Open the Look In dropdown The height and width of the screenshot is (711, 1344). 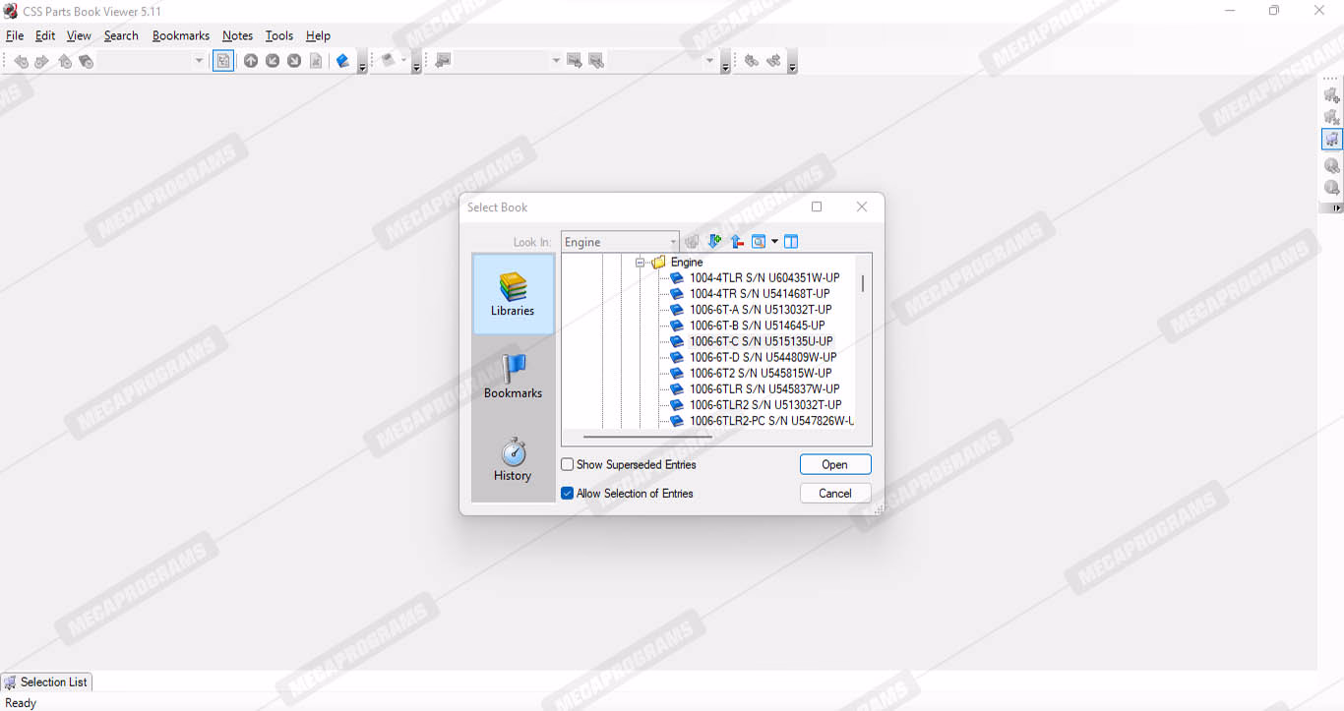[x=673, y=242]
